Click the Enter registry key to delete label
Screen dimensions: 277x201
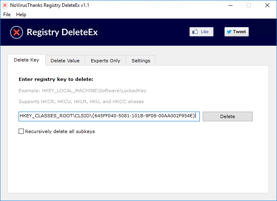click(x=56, y=79)
